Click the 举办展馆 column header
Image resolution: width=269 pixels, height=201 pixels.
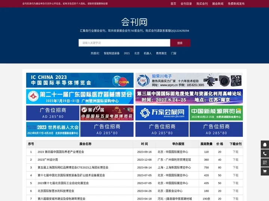click(x=178, y=144)
